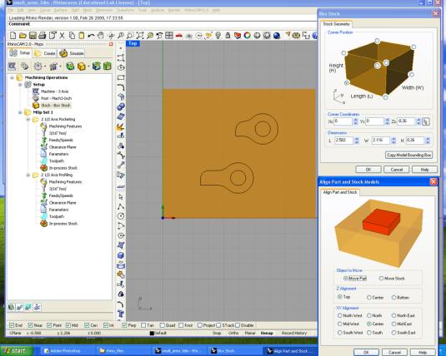Click the Undo arrow icon
The width and height of the screenshot is (446, 356).
coord(91,36)
